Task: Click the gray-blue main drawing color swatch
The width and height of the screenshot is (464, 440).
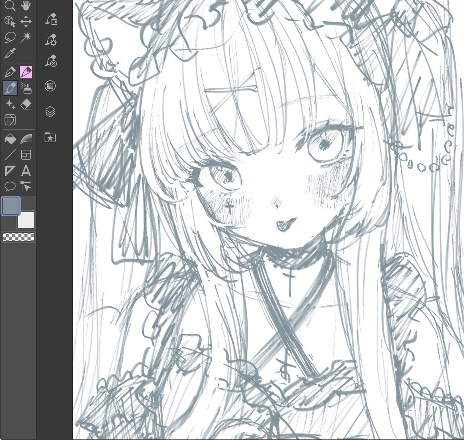Action: coord(11,206)
